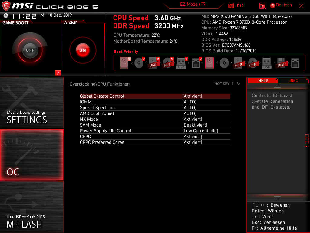This screenshot has width=310, height=233.
Task: Open the HOT KEY list
Action: 222,84
